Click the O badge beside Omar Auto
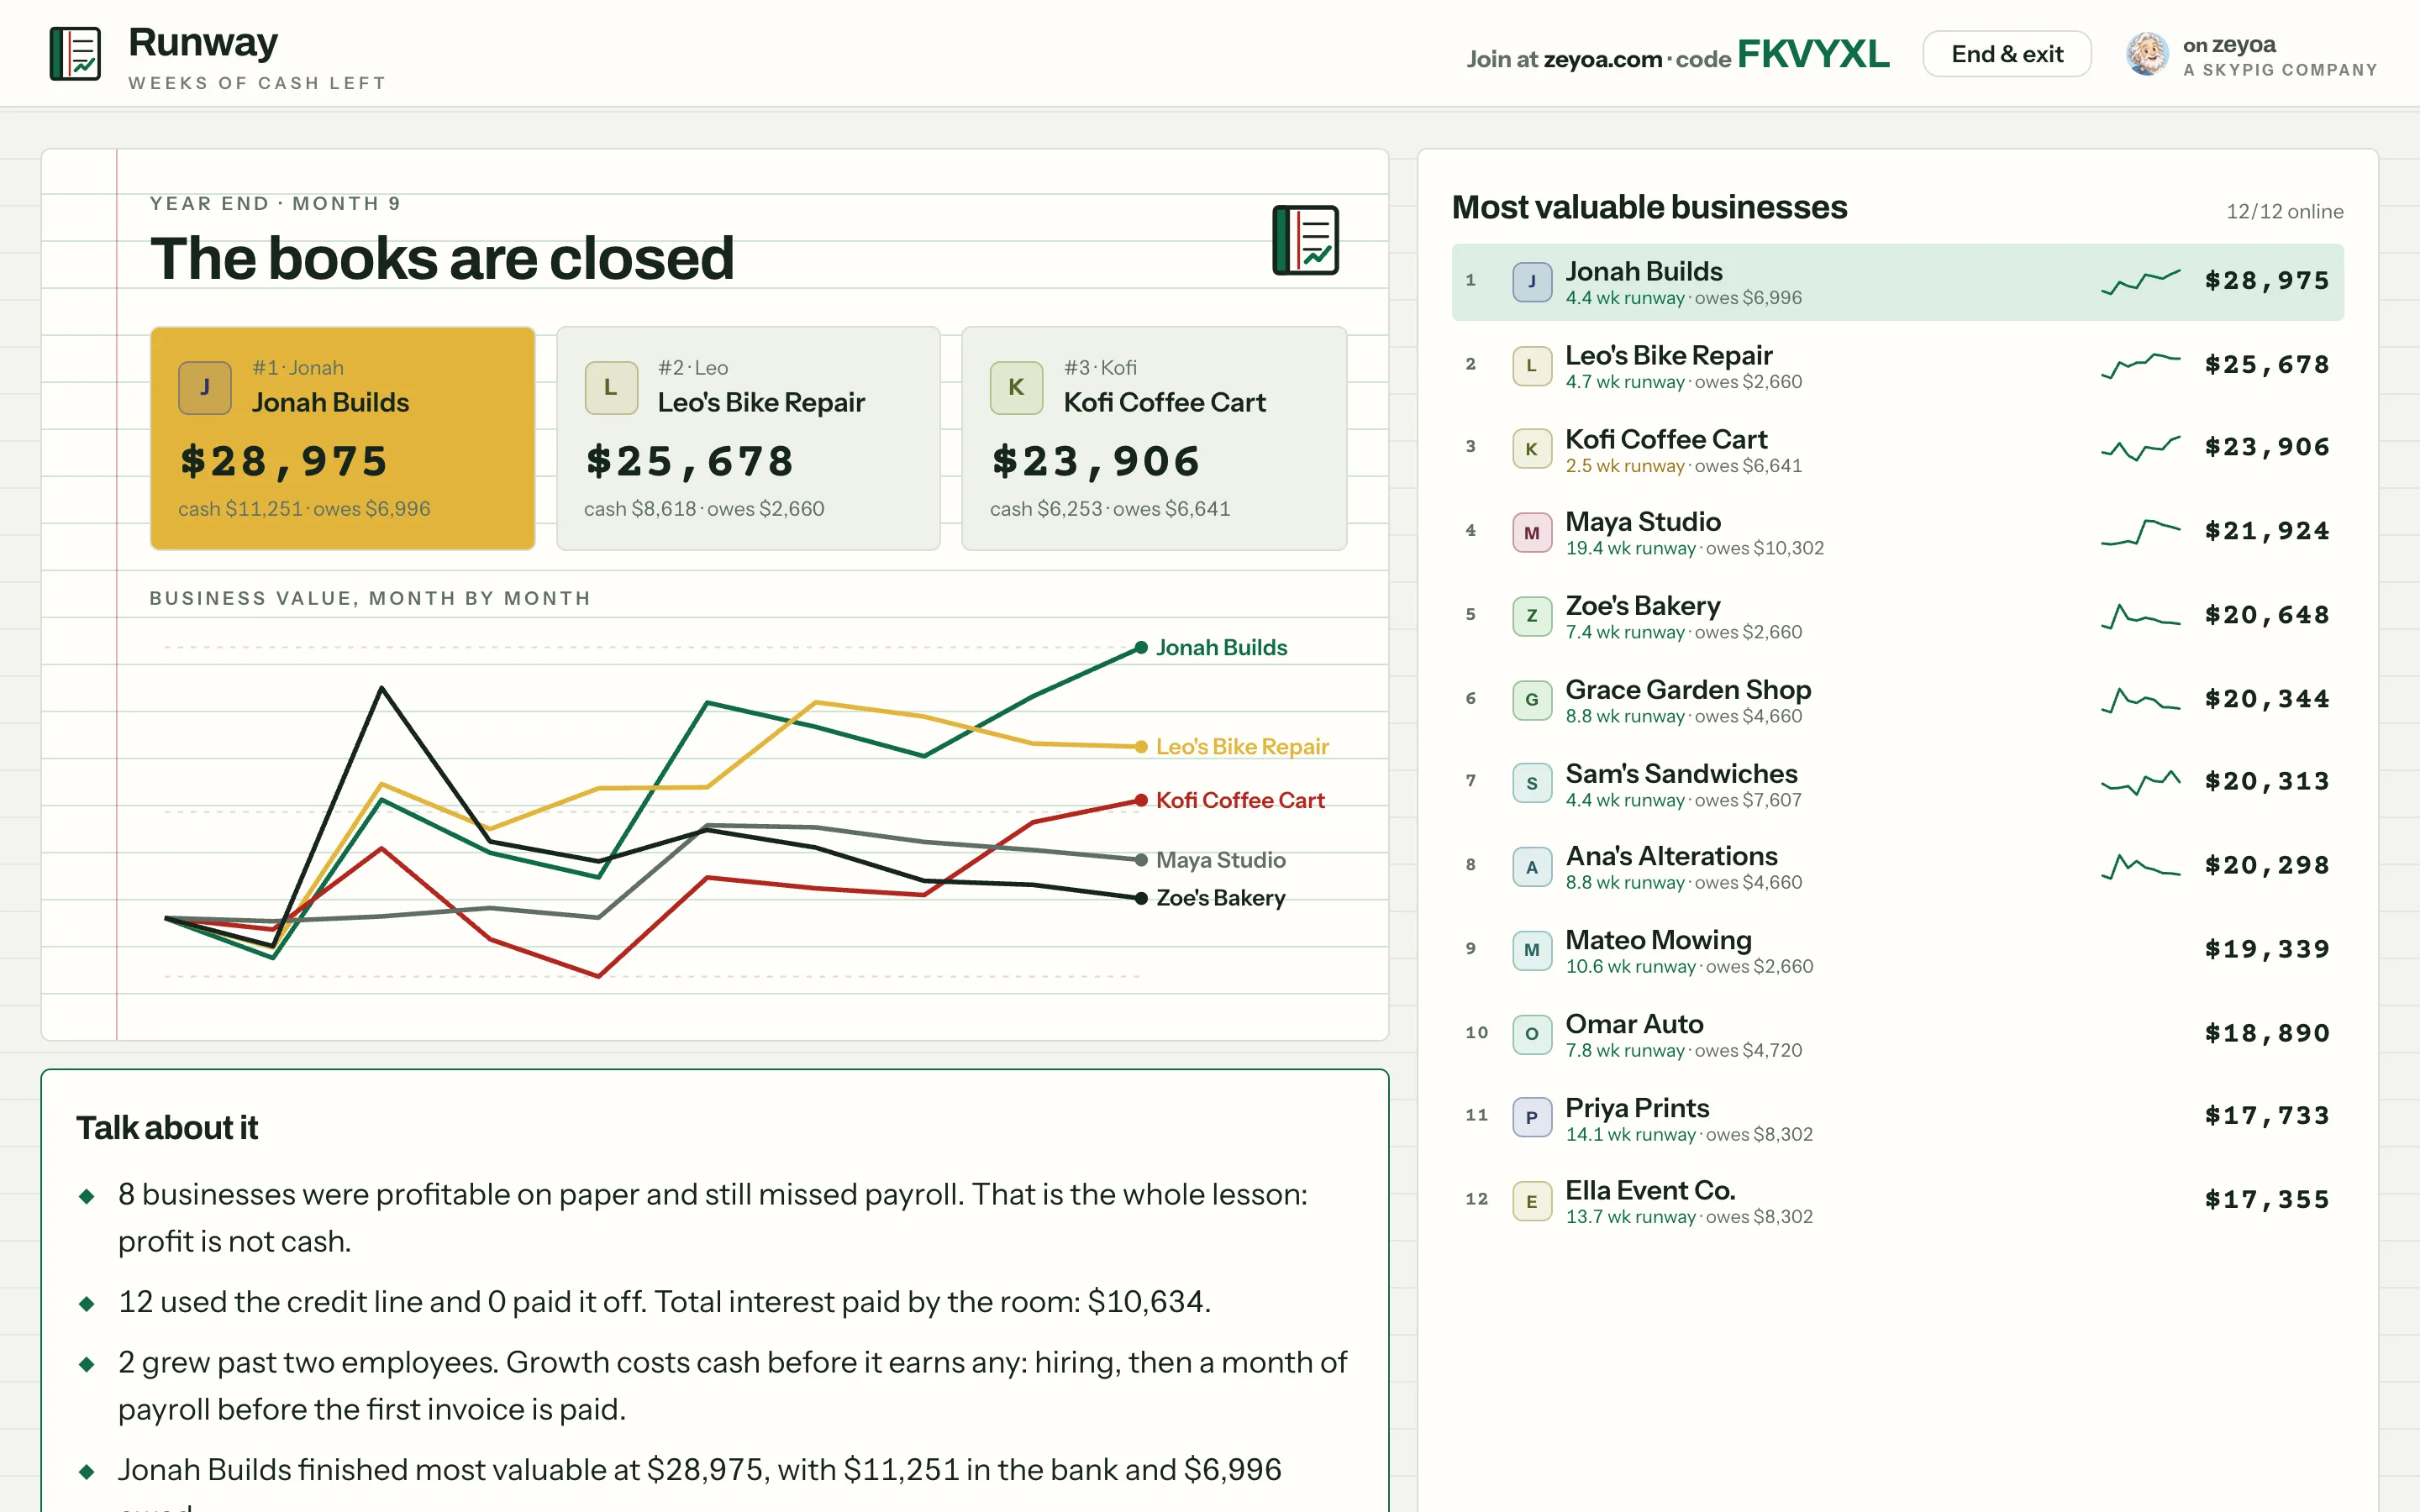This screenshot has width=2420, height=1512. pos(1532,1034)
